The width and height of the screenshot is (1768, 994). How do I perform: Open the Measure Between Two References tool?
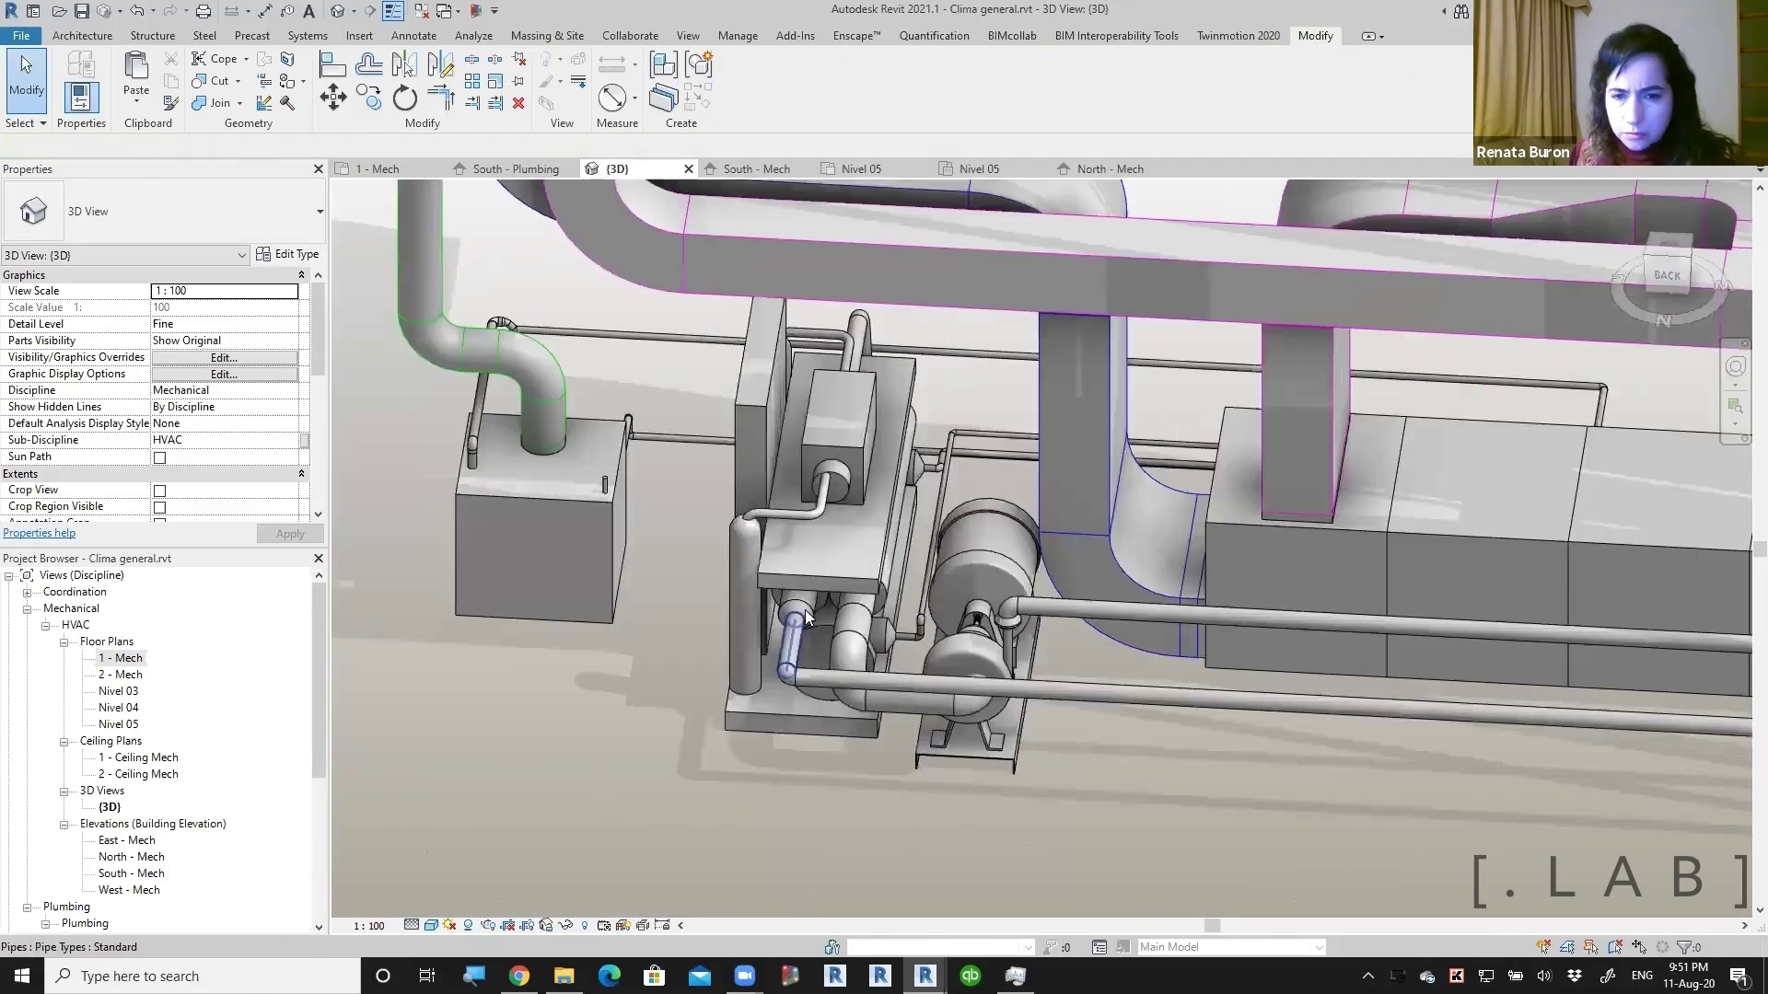click(612, 98)
